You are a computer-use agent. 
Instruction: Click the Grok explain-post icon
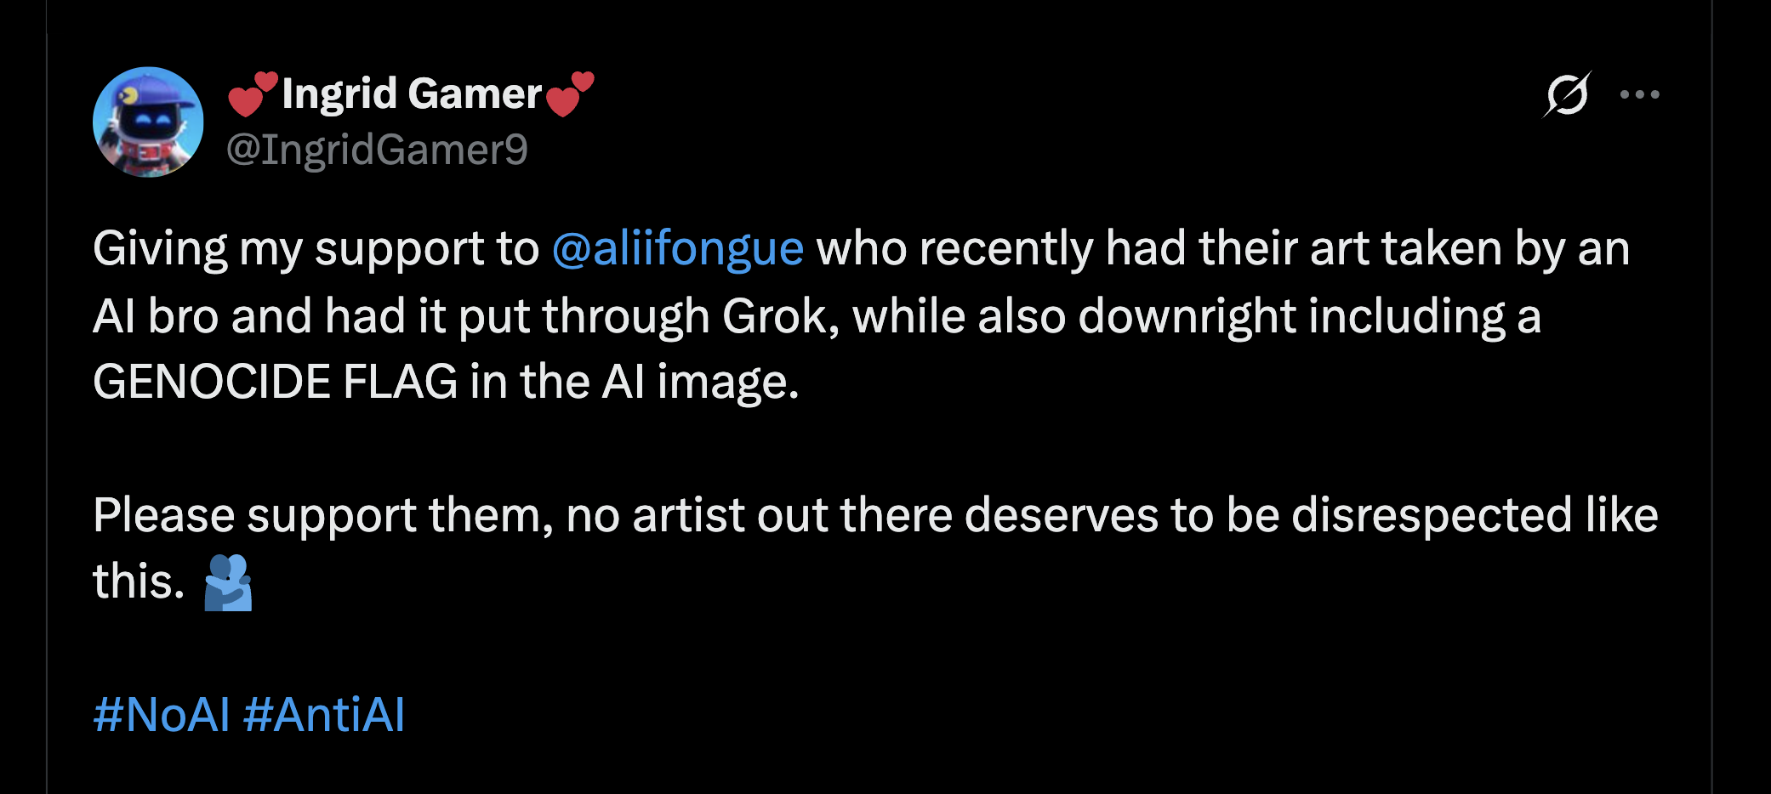(1567, 94)
